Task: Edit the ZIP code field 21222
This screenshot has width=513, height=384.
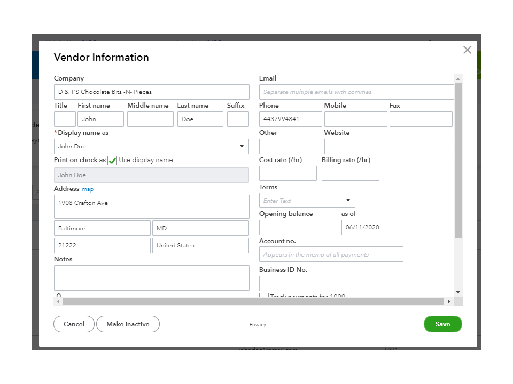Action: point(102,245)
